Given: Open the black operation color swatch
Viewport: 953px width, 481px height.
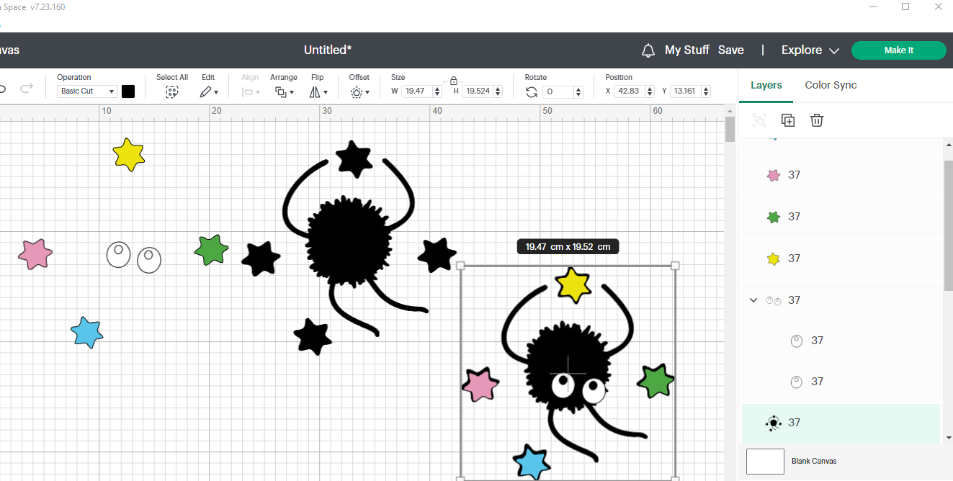Looking at the screenshot, I should (x=128, y=91).
